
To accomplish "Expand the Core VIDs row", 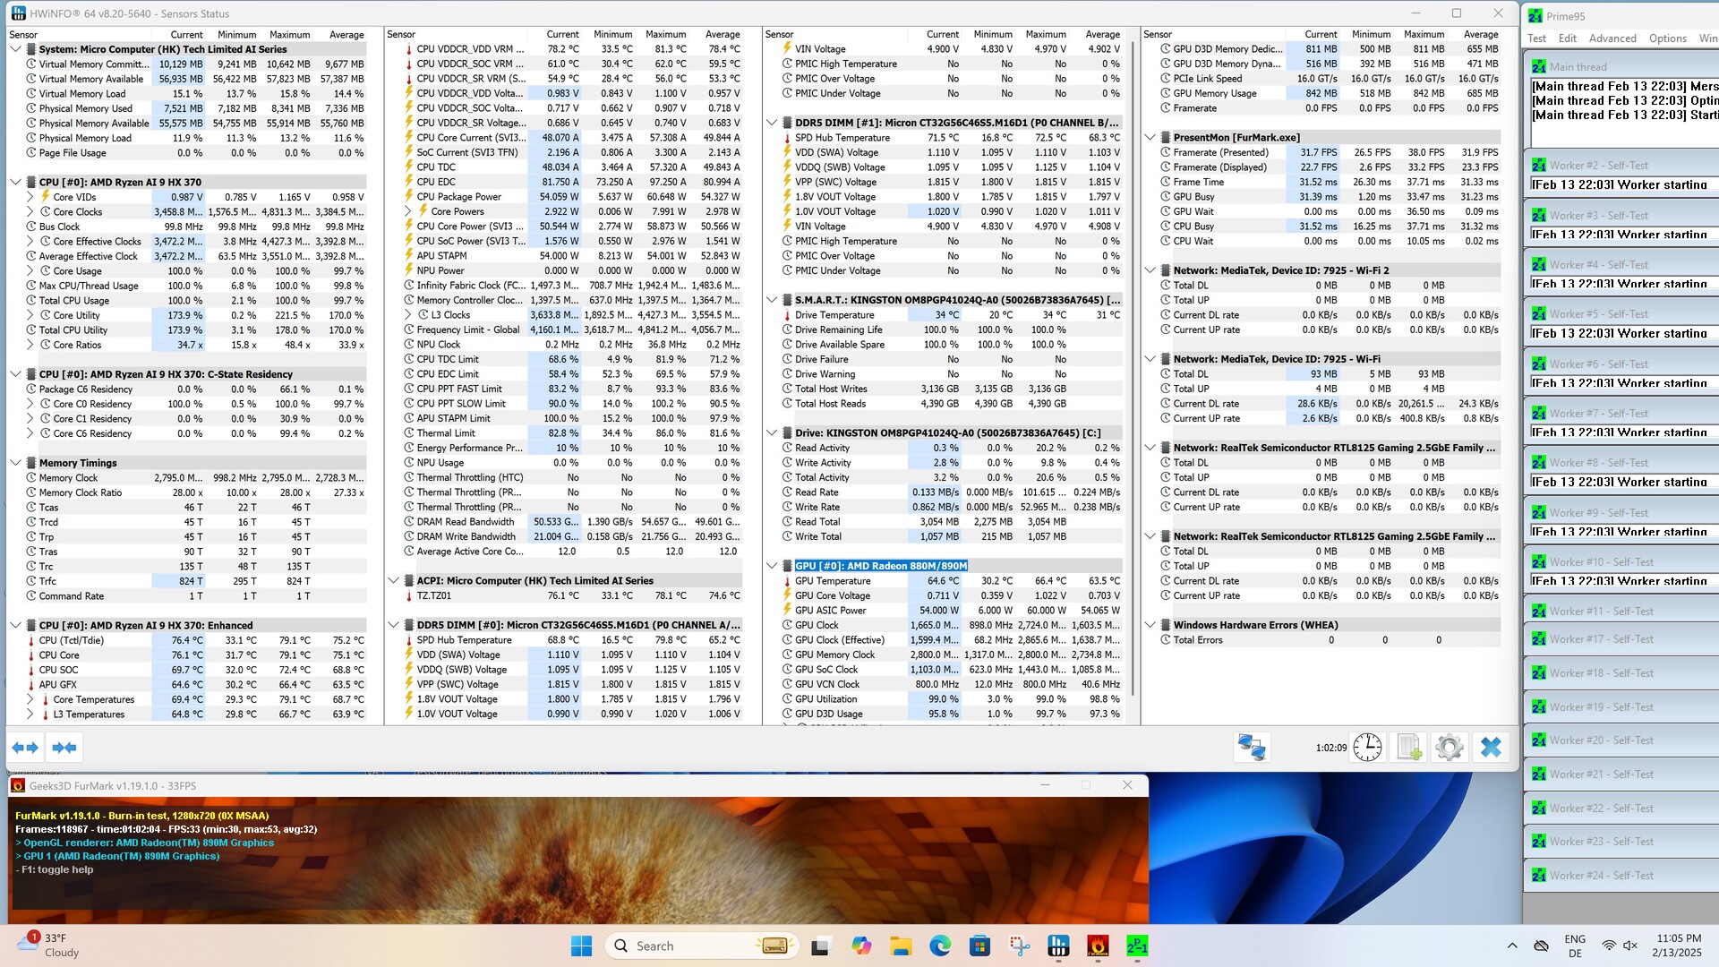I will coord(30,197).
